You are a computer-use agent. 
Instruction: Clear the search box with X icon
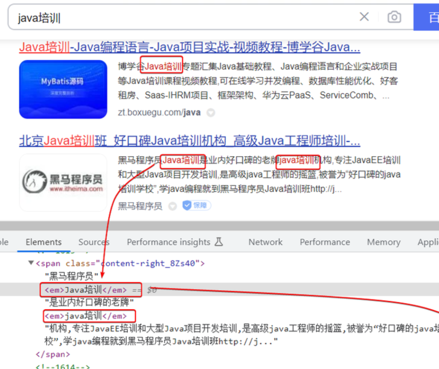point(364,17)
